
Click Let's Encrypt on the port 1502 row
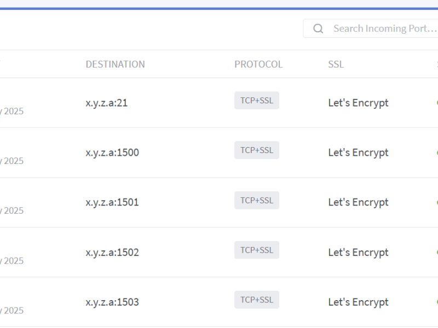(x=358, y=251)
